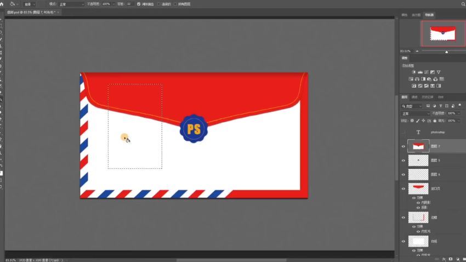Screen dimensions: 466x262
Task: Add a Curves adjustment layer
Action: [426, 72]
